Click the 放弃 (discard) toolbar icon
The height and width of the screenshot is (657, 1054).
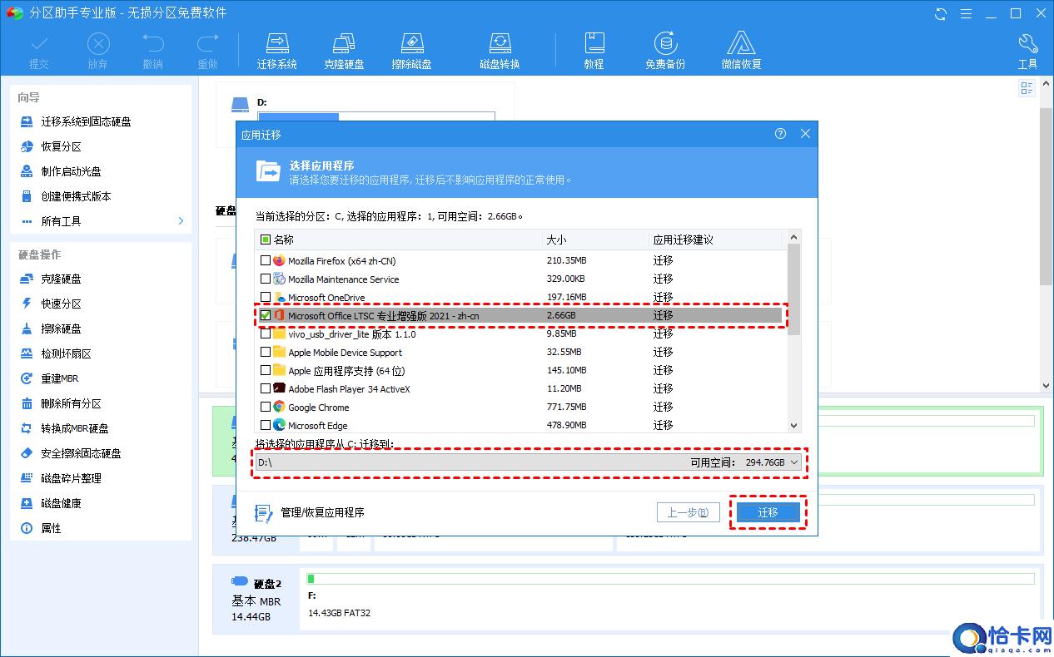click(x=98, y=51)
